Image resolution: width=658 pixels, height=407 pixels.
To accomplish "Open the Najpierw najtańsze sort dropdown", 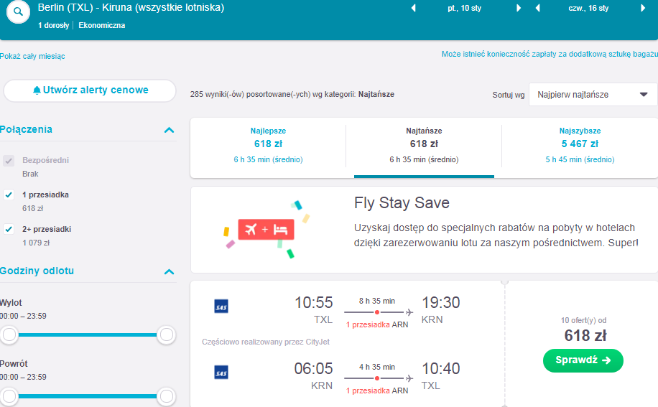I will (x=593, y=95).
